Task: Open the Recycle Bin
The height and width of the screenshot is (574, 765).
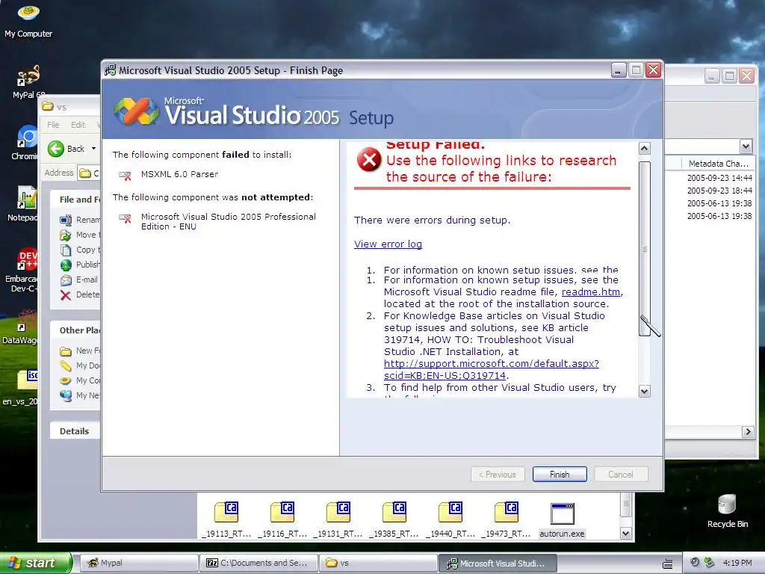Action: (727, 510)
